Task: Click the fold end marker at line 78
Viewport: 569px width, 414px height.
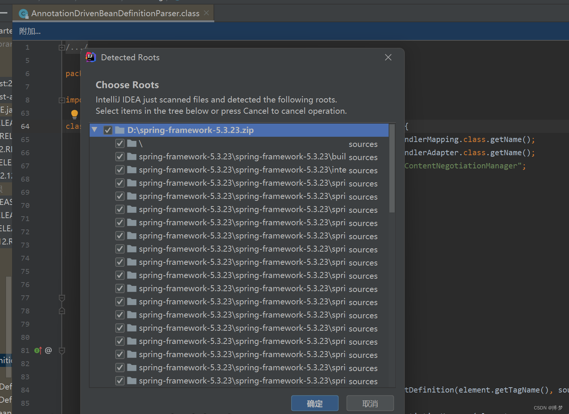Action: tap(62, 311)
